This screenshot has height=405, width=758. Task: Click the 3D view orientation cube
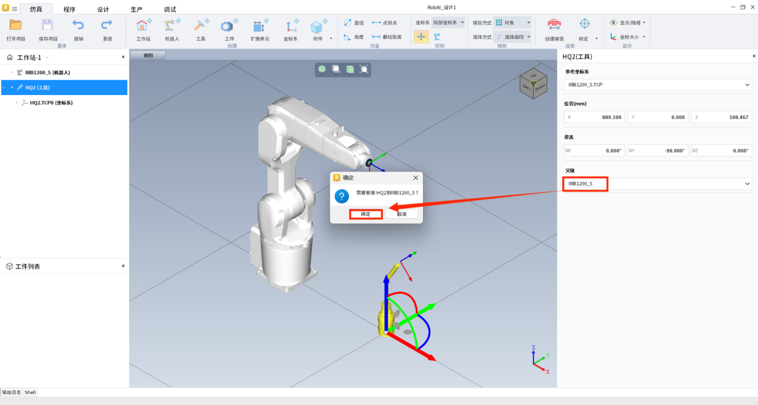coord(531,82)
